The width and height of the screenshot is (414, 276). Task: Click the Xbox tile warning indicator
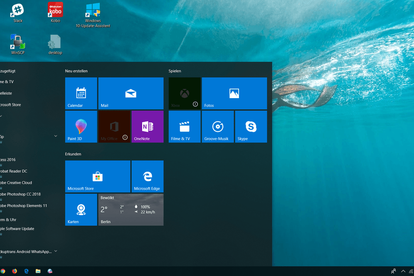pos(195,104)
